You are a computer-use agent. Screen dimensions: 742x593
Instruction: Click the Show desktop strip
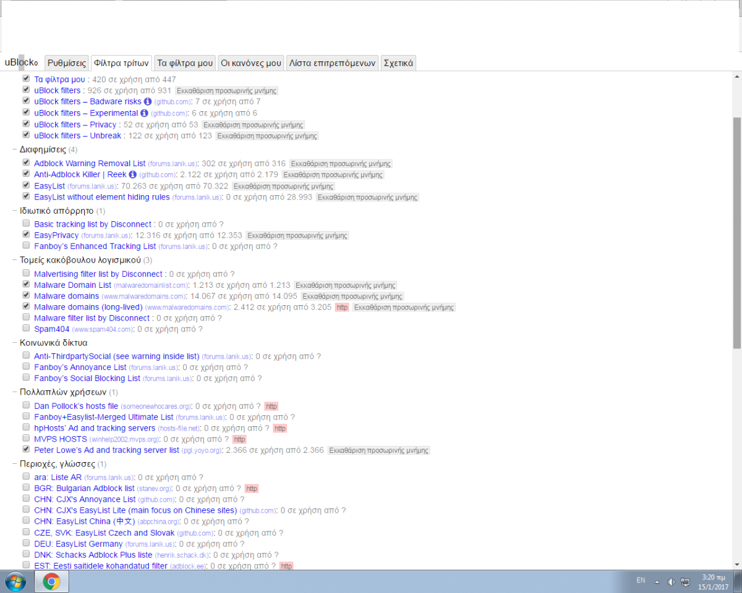click(x=738, y=581)
